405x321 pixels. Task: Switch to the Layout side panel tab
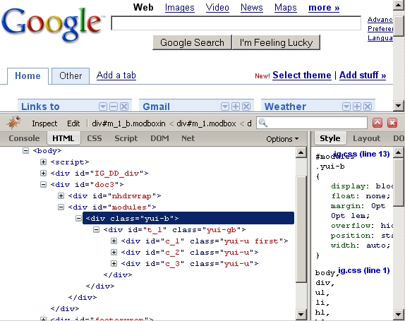(x=366, y=138)
